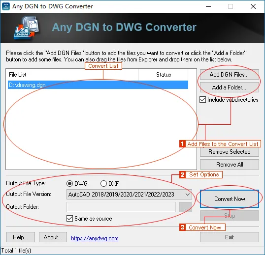The height and width of the screenshot is (255, 265).
Task: Click the Total 1 file(s) status bar text
Action: click(x=16, y=251)
